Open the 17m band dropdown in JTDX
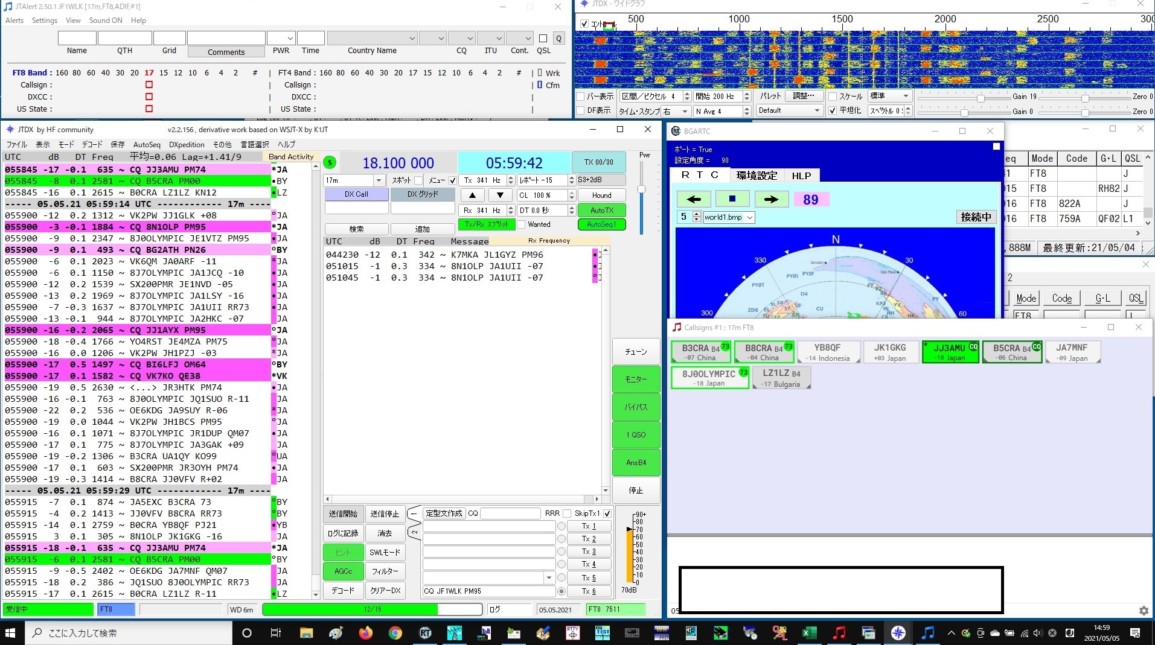This screenshot has height=645, width=1155. click(354, 180)
